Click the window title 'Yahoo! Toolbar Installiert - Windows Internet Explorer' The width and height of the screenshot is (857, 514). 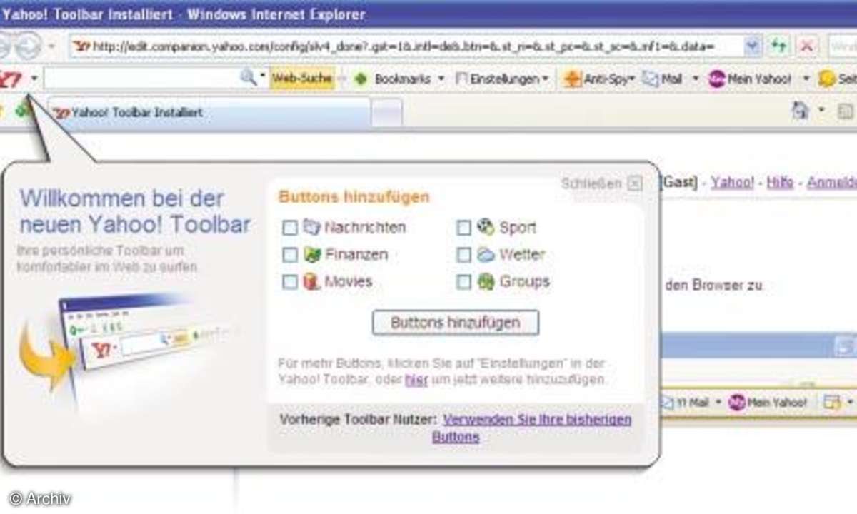click(x=184, y=14)
